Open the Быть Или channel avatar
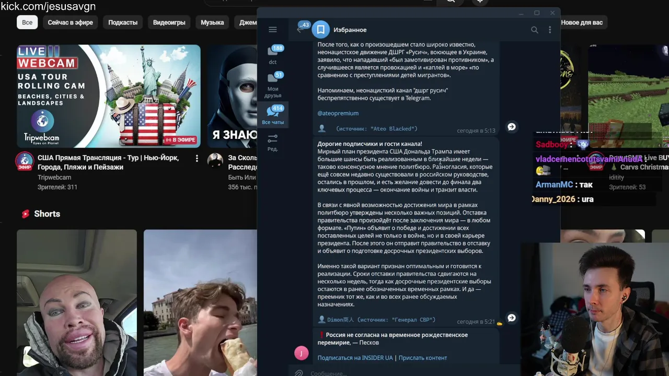669x376 pixels. [x=215, y=160]
